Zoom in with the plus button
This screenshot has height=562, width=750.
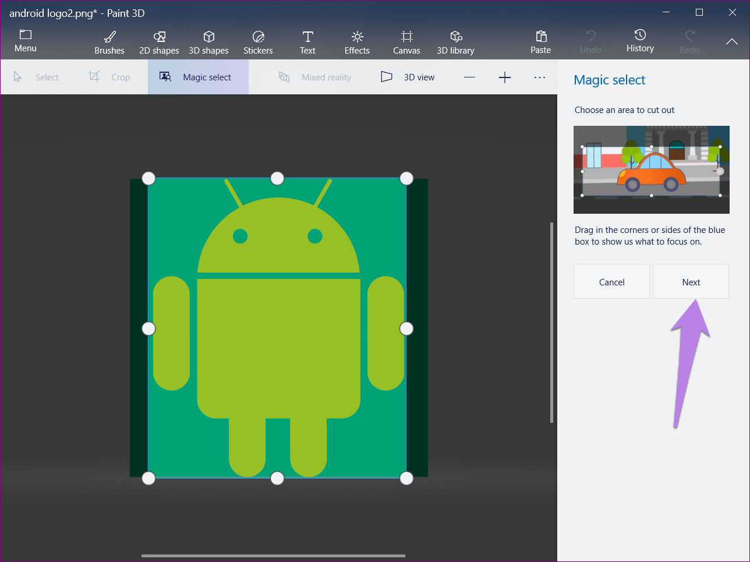pyautogui.click(x=505, y=77)
